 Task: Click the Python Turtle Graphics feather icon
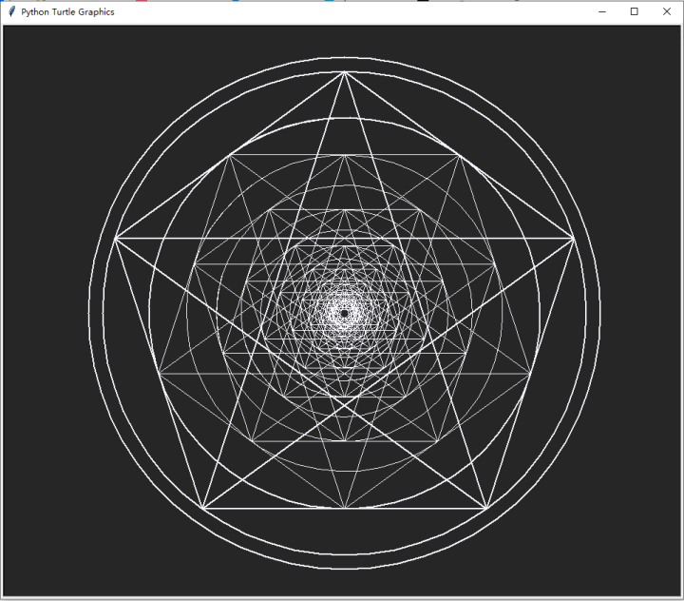(11, 11)
